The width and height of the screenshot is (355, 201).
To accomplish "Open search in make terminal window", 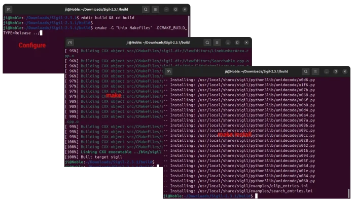I will pyautogui.click(x=207, y=43).
